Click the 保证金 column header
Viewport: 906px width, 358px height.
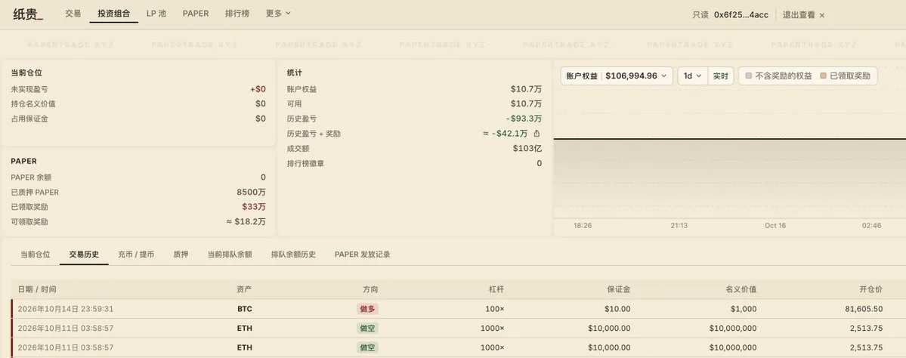pyautogui.click(x=618, y=289)
